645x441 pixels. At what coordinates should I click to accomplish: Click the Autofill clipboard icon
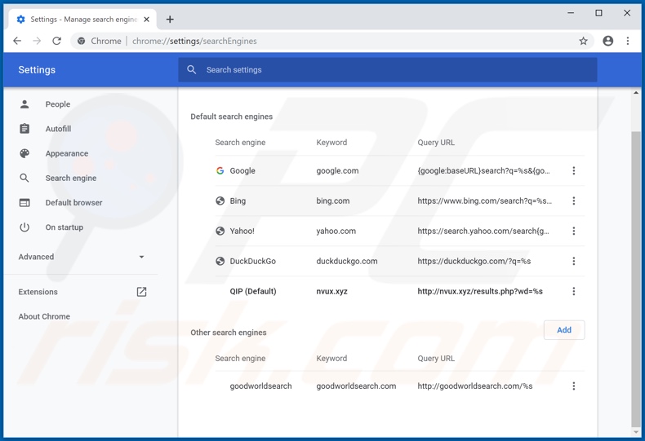(24, 129)
